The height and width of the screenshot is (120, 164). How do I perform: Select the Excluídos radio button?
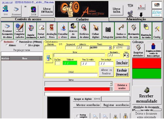(x=2, y=42)
